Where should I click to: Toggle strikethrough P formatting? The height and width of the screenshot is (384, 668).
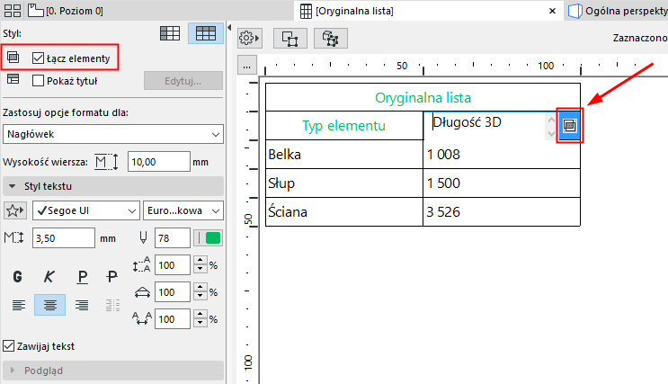pos(111,277)
